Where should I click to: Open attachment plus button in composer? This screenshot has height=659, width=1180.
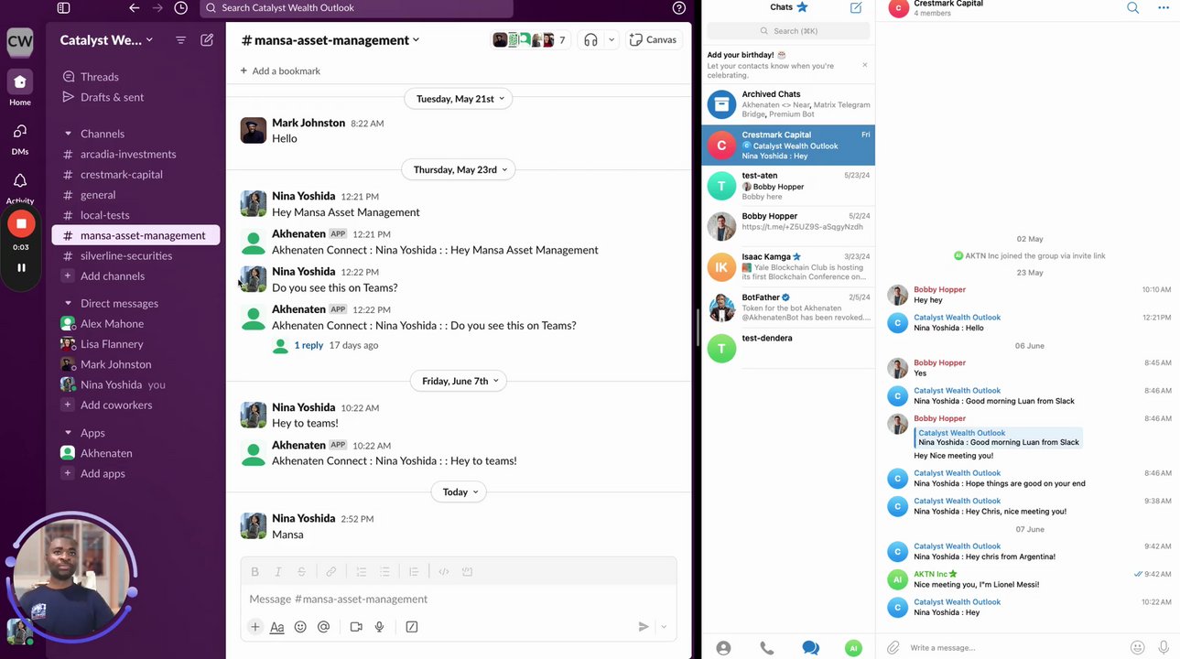click(255, 627)
